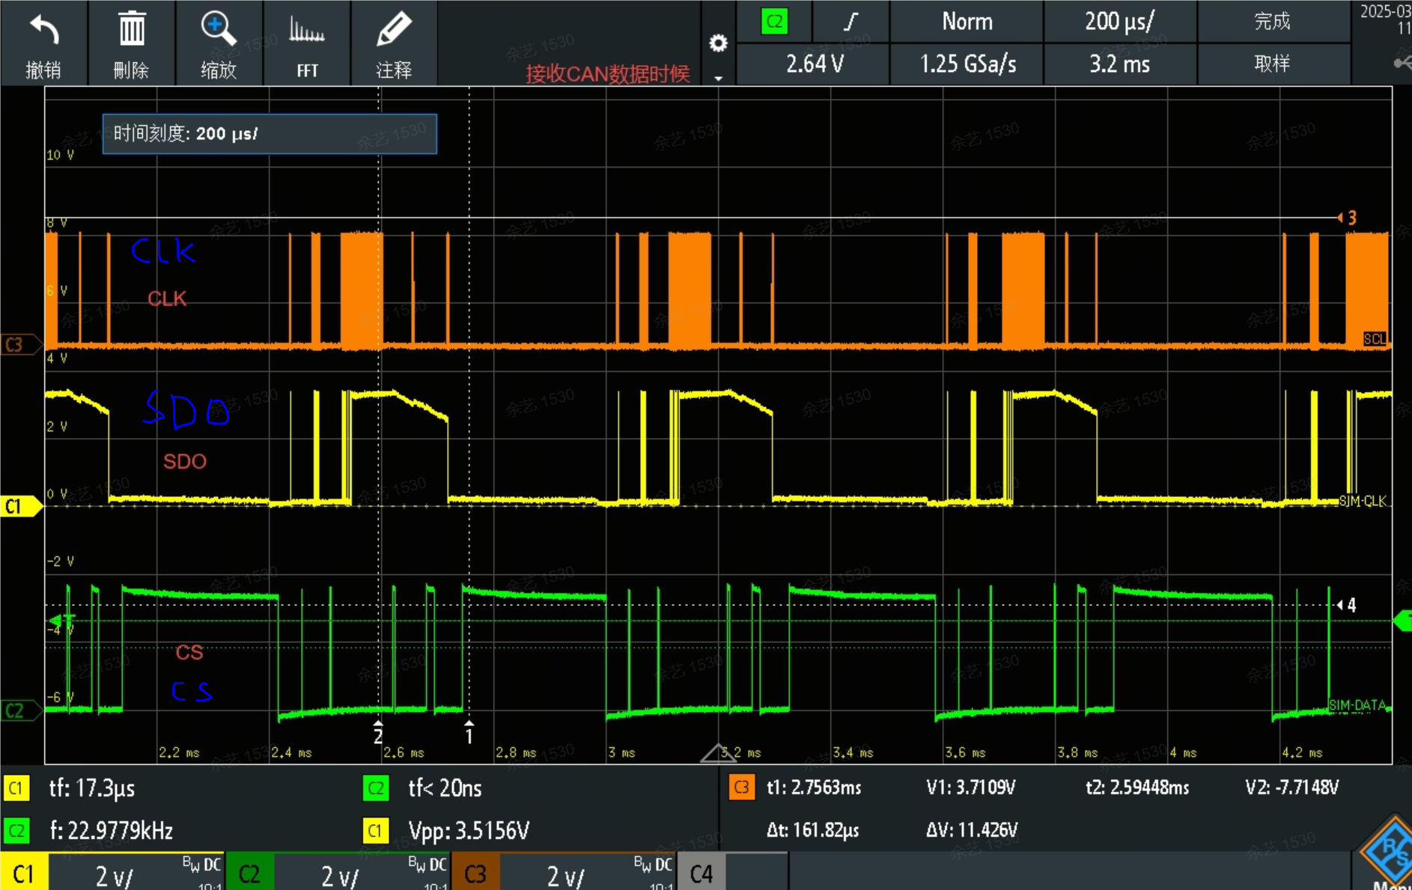Click the red SDO annotation text
This screenshot has height=890, width=1412.
[x=185, y=461]
